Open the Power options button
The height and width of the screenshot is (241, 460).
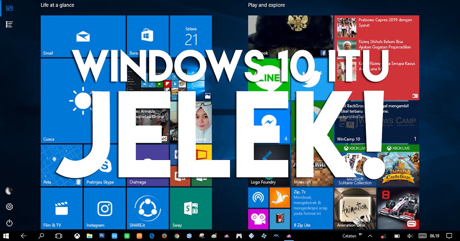(x=10, y=223)
